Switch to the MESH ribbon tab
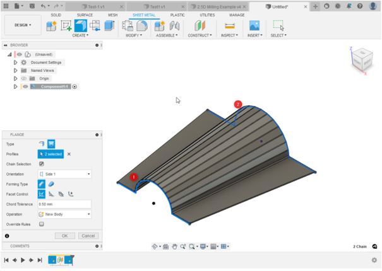 click(x=113, y=15)
